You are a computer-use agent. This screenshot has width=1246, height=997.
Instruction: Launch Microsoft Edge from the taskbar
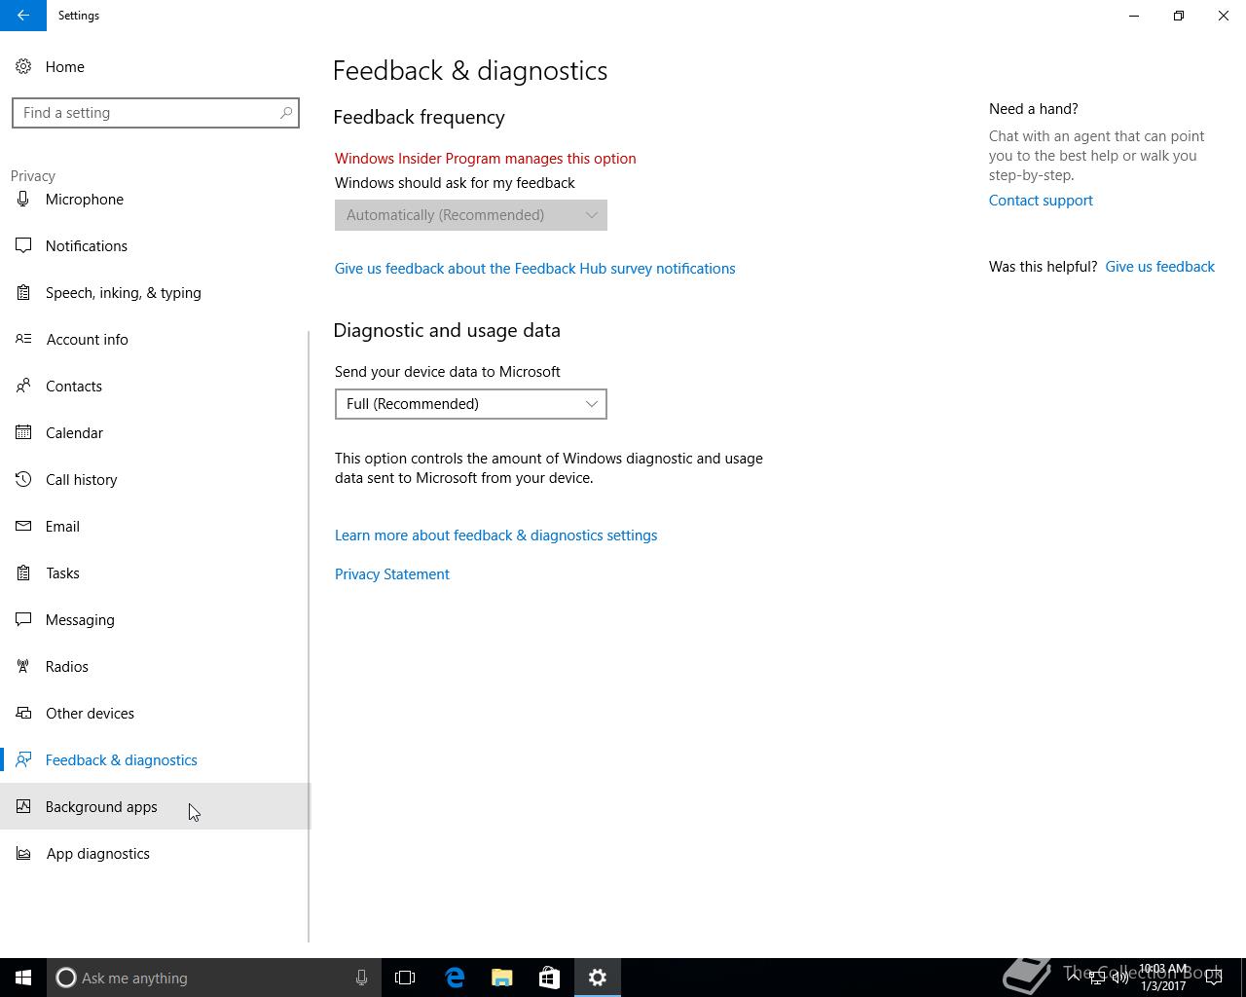455,978
